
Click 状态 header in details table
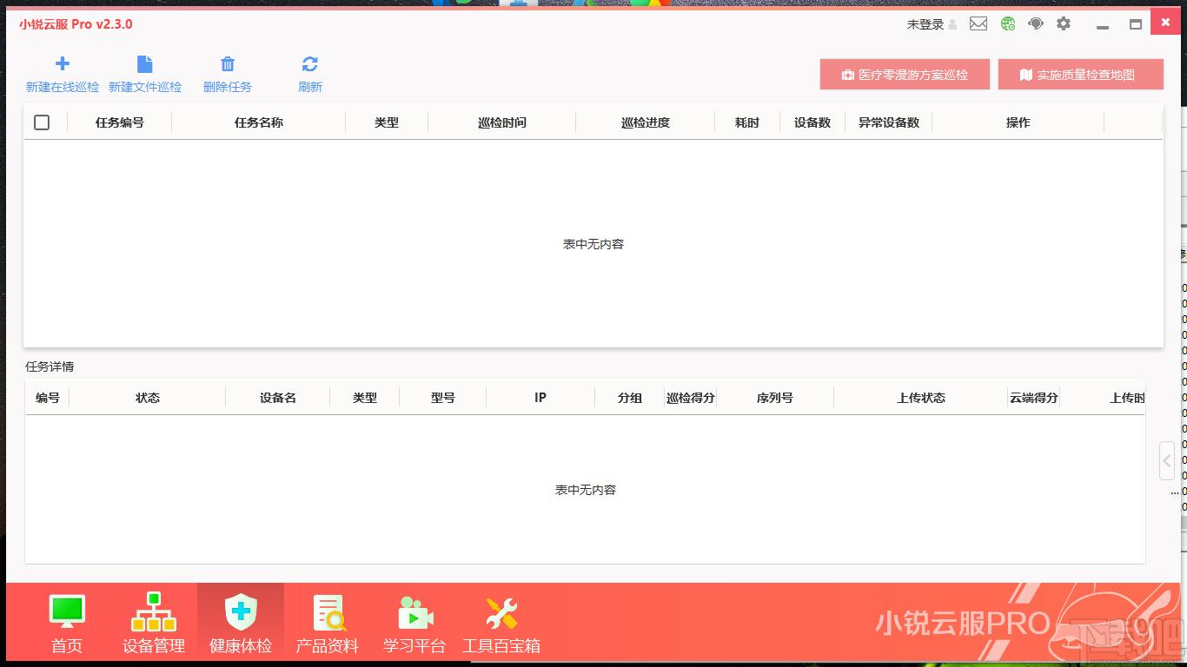148,398
